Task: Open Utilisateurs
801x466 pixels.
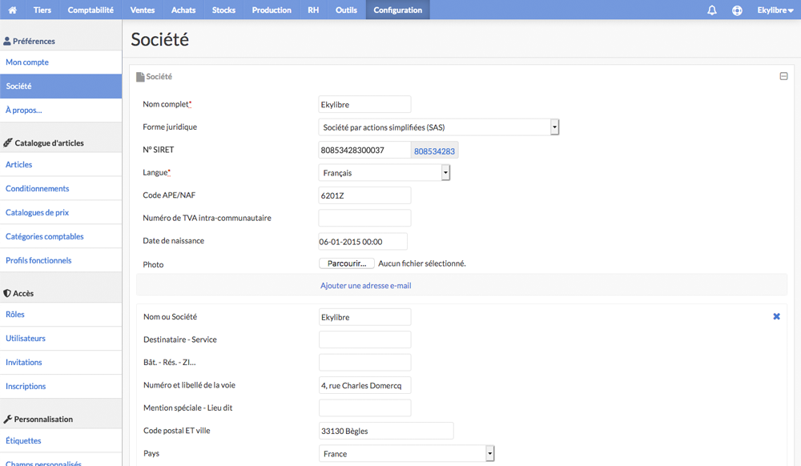Action: pyautogui.click(x=61, y=339)
